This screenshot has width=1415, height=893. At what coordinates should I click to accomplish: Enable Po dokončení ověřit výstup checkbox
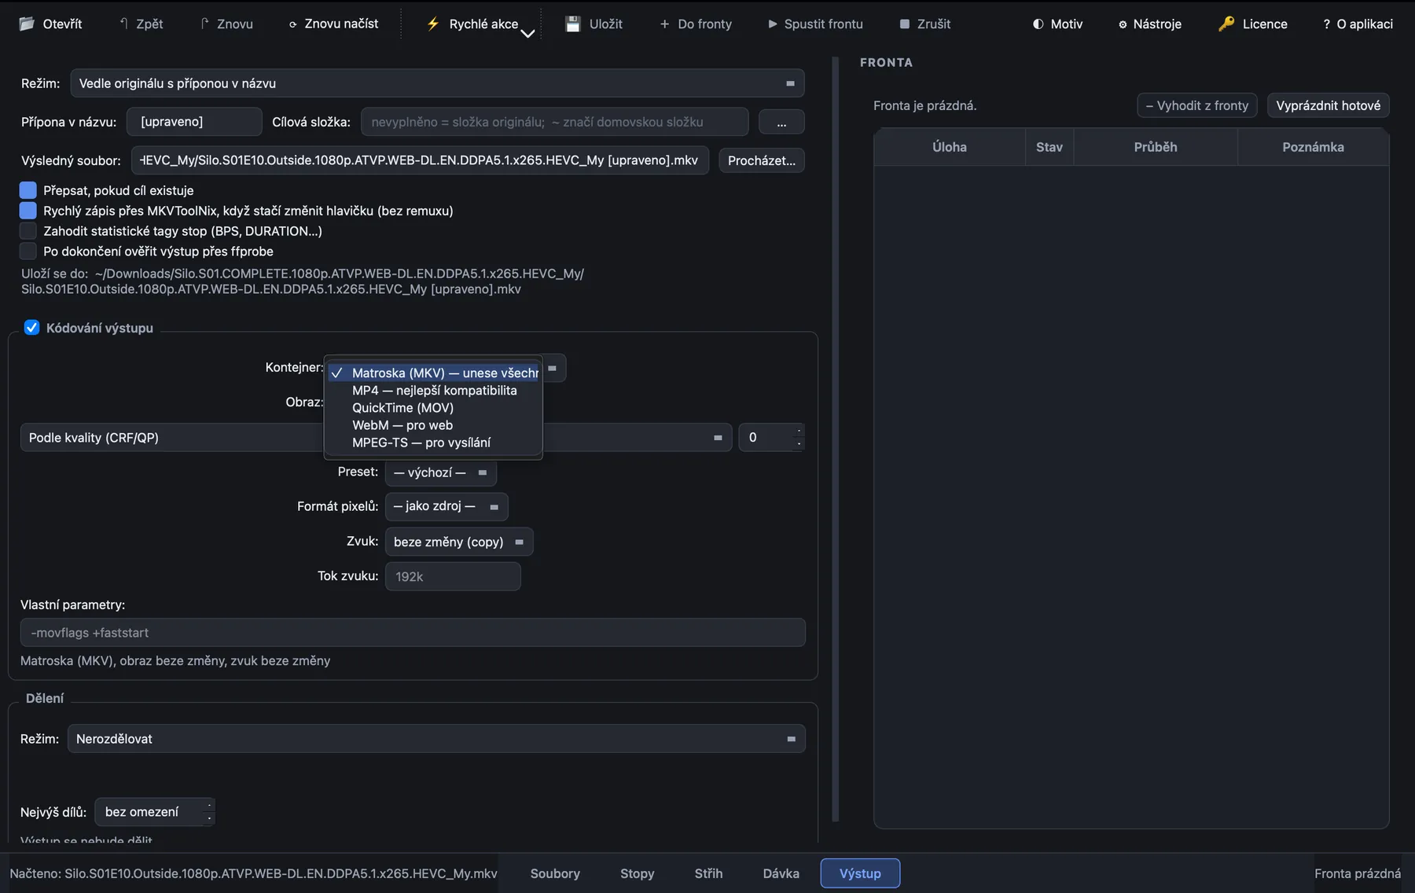coord(28,252)
